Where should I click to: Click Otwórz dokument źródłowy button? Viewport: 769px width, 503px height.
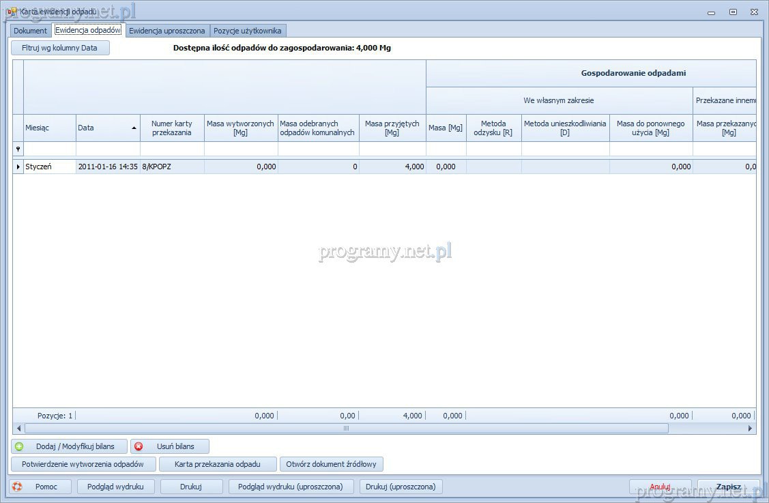click(332, 464)
